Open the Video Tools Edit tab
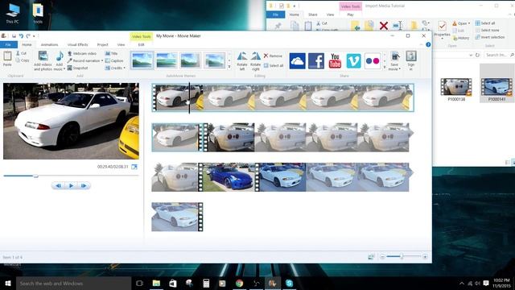515x290 pixels. (x=142, y=44)
